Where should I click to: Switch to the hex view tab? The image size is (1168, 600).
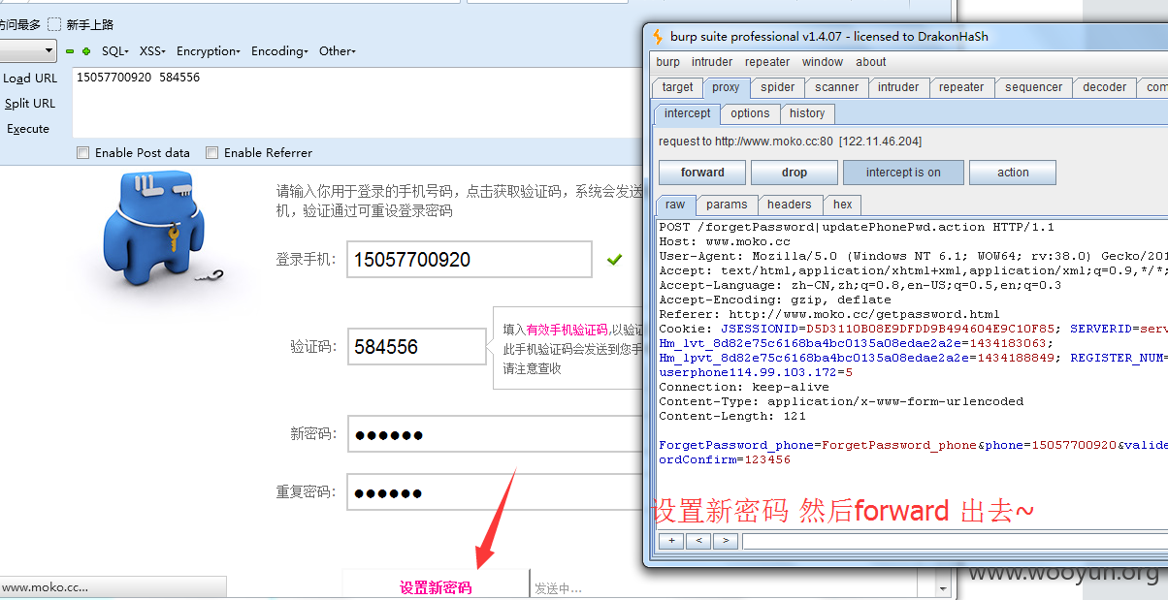pyautogui.click(x=843, y=205)
